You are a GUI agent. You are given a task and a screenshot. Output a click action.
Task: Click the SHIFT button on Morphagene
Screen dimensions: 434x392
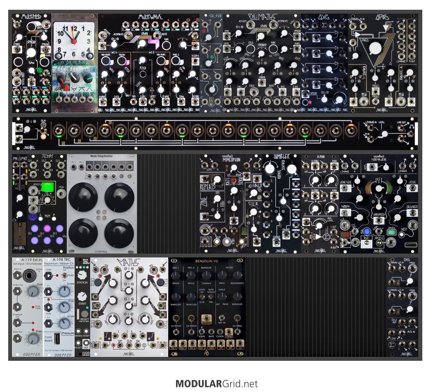[402, 235]
